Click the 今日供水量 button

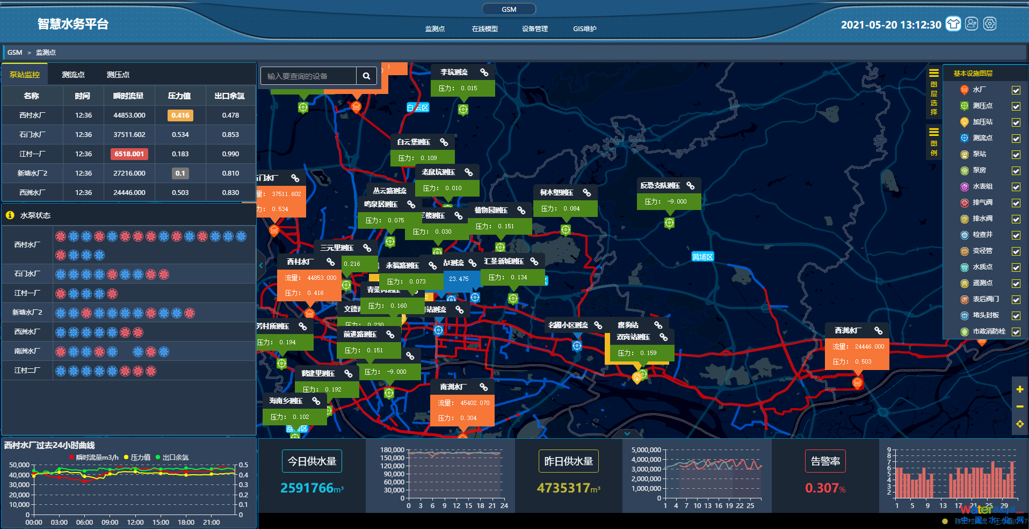click(x=311, y=461)
